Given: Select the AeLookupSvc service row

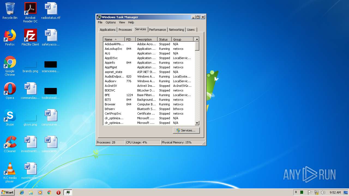Looking at the screenshot, I should click(149, 49).
